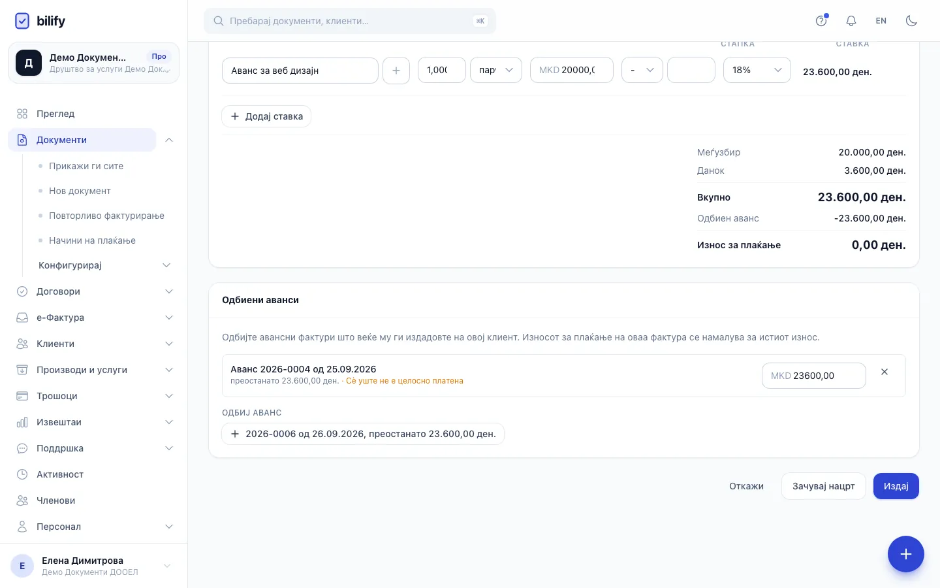940x588 pixels.
Task: Open the Елена Димитрова user menu
Action: pos(93,566)
